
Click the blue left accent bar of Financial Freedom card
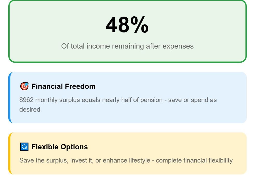(x=9, y=98)
